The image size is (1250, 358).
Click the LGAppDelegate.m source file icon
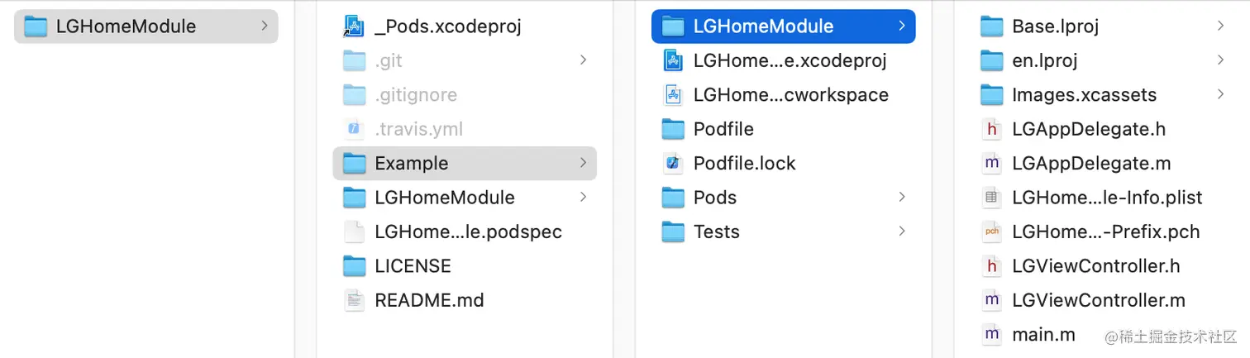pos(991,164)
